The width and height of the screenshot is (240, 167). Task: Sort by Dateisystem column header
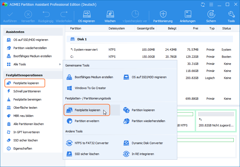(116, 28)
